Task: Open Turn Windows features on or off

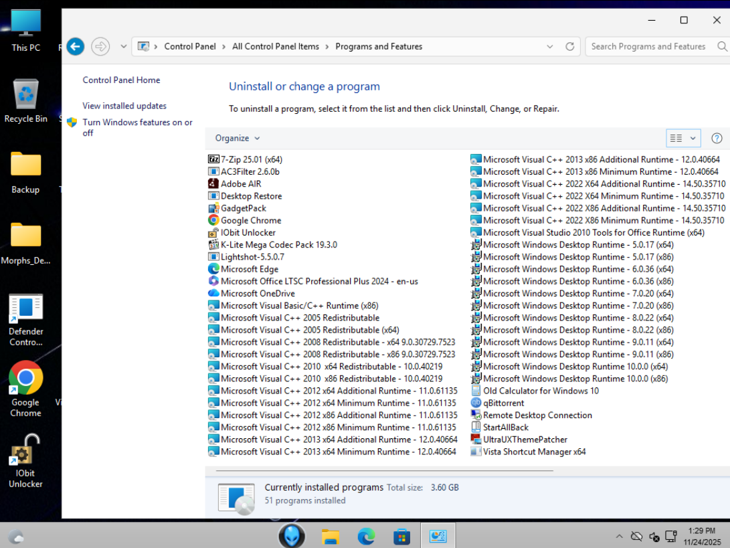Action: pyautogui.click(x=137, y=128)
